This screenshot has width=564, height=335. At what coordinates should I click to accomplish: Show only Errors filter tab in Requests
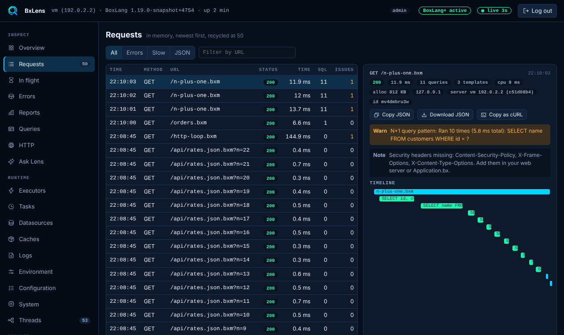pyautogui.click(x=135, y=52)
